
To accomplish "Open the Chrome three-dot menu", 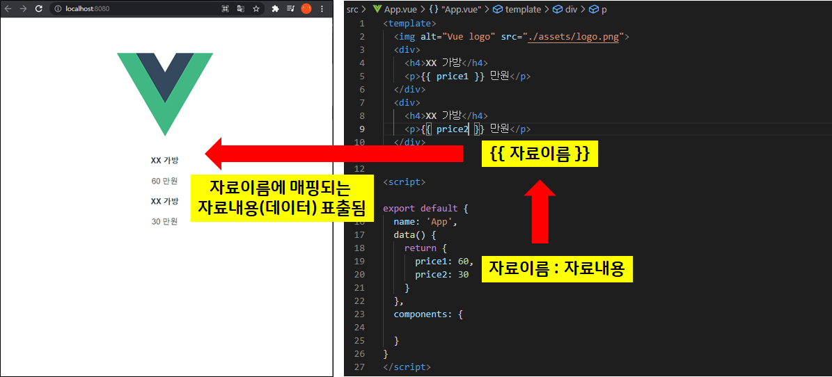I will (x=322, y=9).
